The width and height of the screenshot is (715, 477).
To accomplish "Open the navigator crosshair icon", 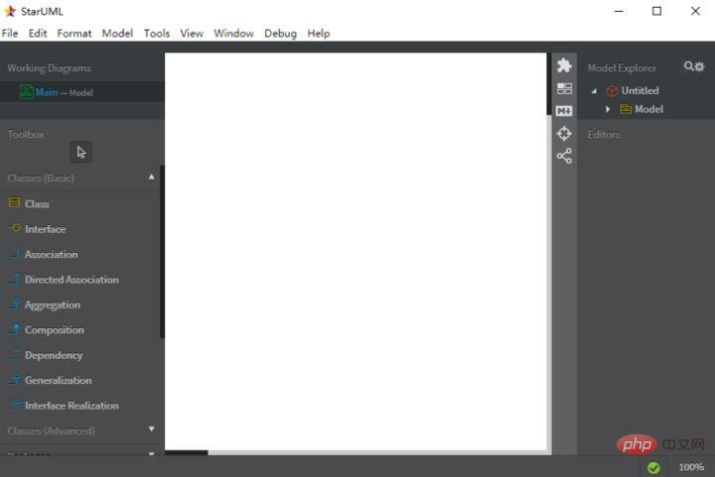I will [564, 133].
